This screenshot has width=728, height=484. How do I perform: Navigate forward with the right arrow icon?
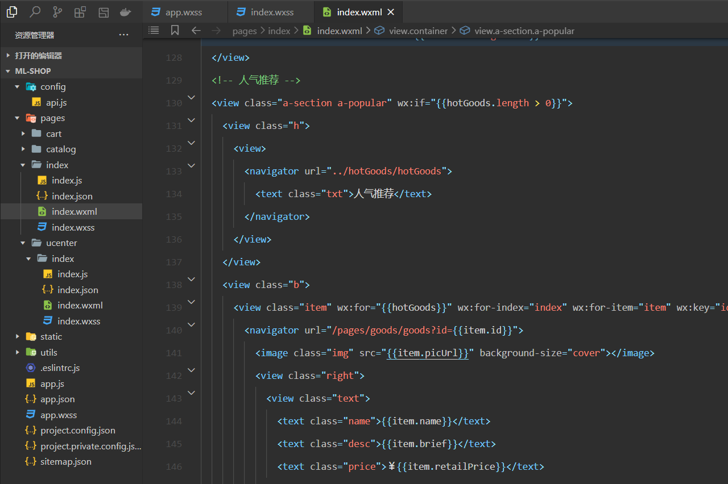click(x=216, y=30)
